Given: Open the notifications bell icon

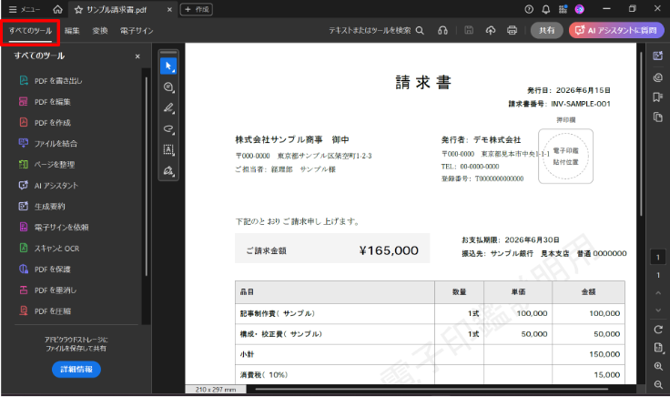Looking at the screenshot, I should pos(545,9).
